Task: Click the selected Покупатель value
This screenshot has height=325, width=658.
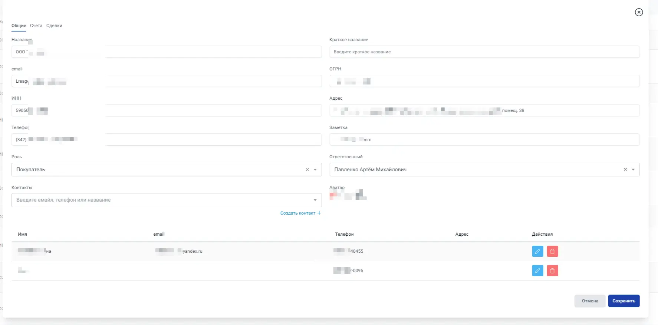Action: tap(30, 169)
